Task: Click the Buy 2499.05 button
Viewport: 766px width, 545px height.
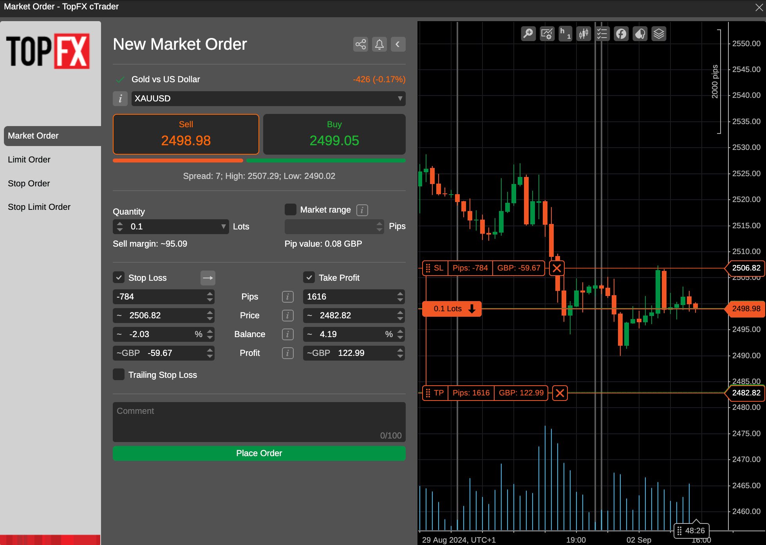Action: [x=334, y=134]
